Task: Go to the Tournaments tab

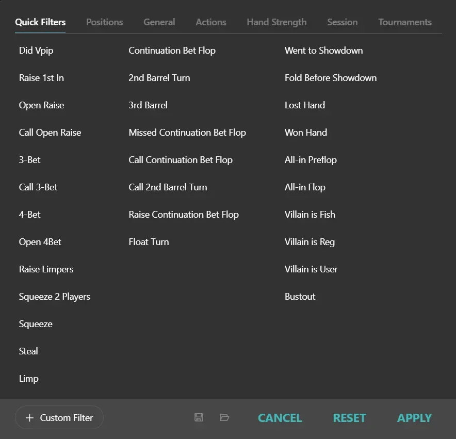Action: [x=405, y=22]
